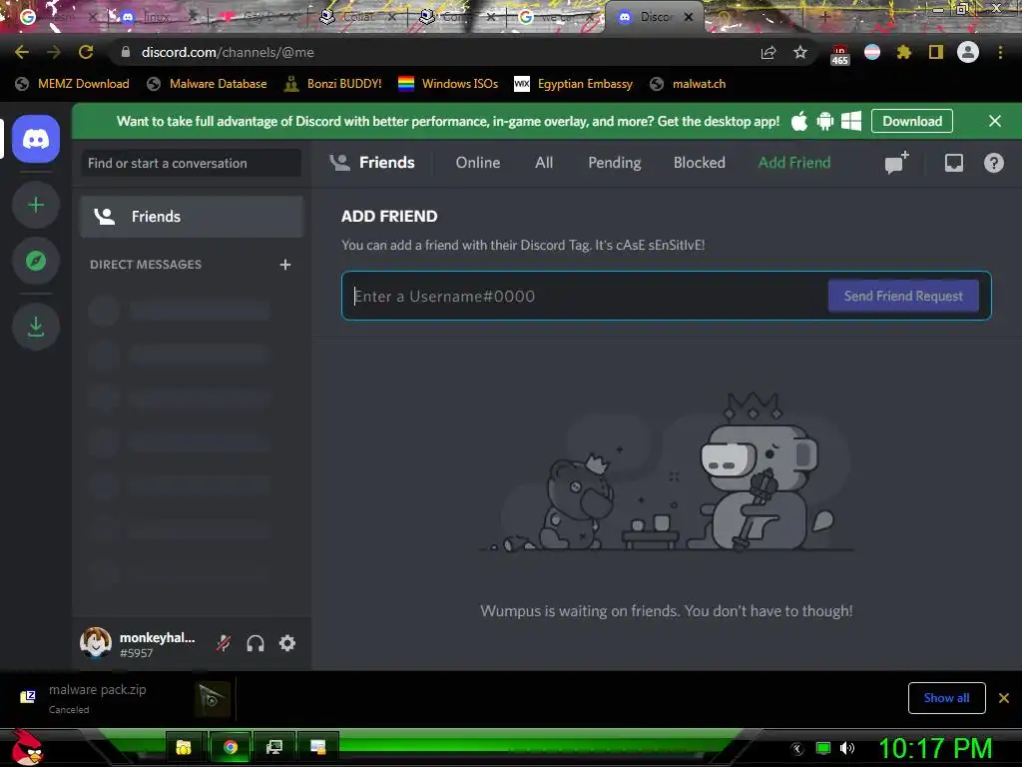Open the Pending friends tab

(615, 163)
